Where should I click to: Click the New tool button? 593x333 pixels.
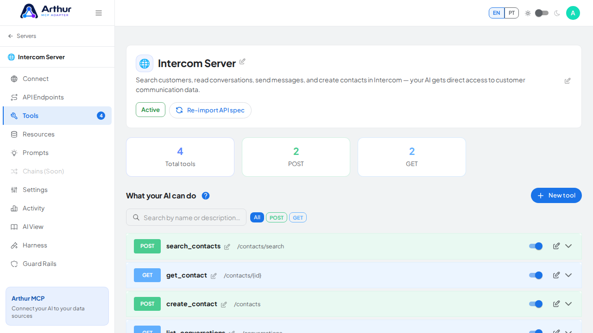(556, 196)
